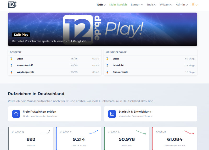Click player name DietrichJ.
This screenshot has height=150, width=209.
click(119, 65)
